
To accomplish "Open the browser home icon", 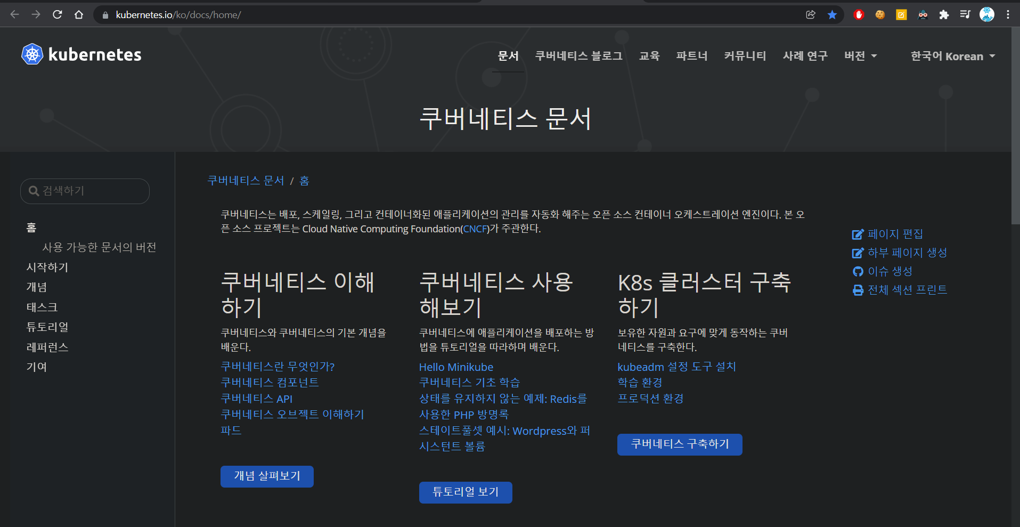I will 79,14.
